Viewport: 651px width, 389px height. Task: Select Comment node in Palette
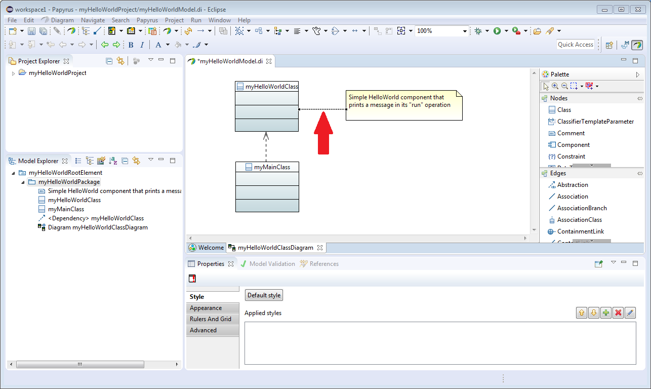click(x=566, y=133)
